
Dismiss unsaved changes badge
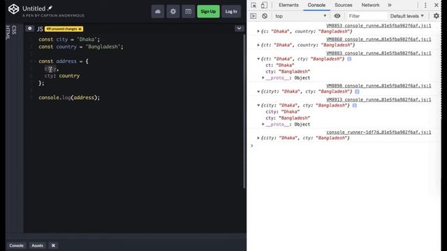coord(80,29)
